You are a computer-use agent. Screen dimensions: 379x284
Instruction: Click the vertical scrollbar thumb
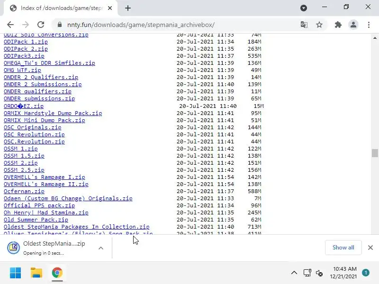point(375,153)
